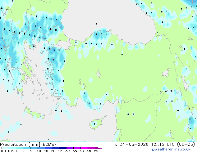The image size is (197, 152).
Task: Select the 25 to 30 mm navy swatch
Action: coord(62,148)
